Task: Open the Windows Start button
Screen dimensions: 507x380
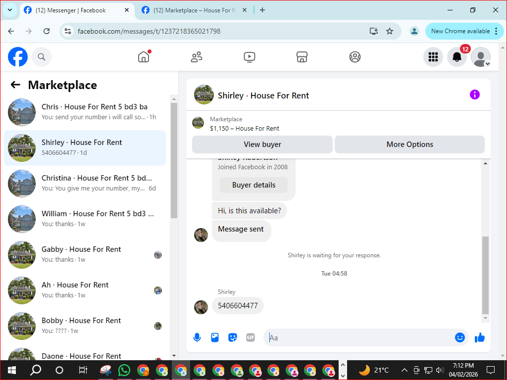Action: 12,370
